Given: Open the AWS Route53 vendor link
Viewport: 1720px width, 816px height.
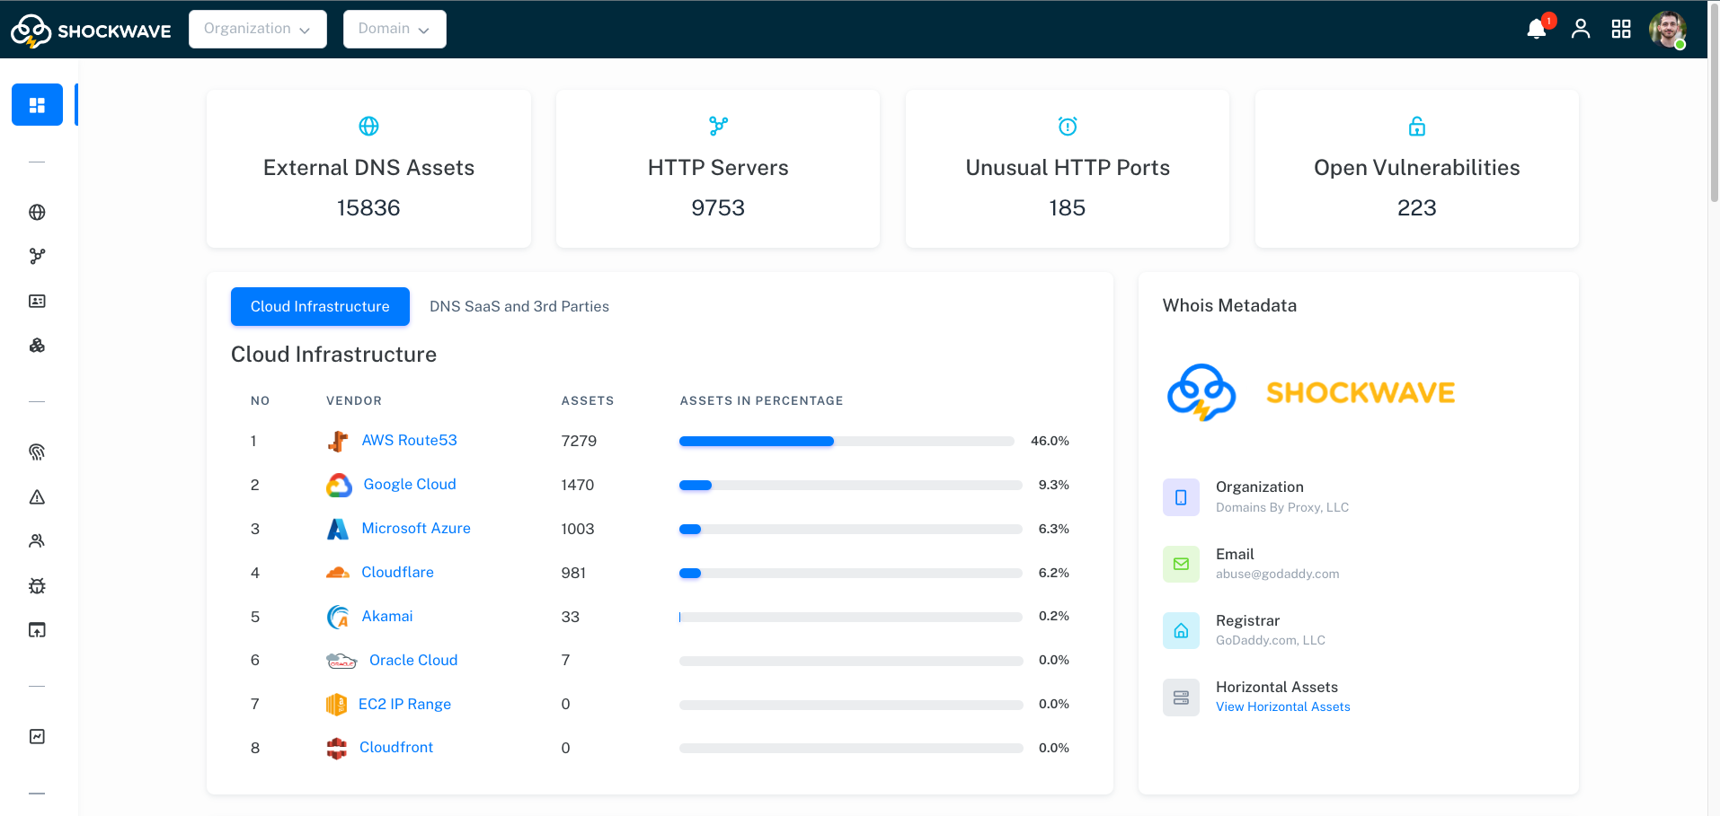Looking at the screenshot, I should (x=409, y=441).
